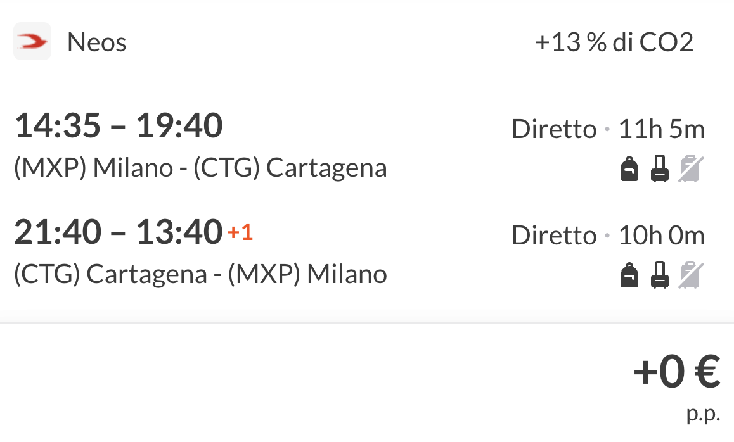734x442 pixels.
Task: Click the return flight backpack icon
Action: [x=629, y=275]
